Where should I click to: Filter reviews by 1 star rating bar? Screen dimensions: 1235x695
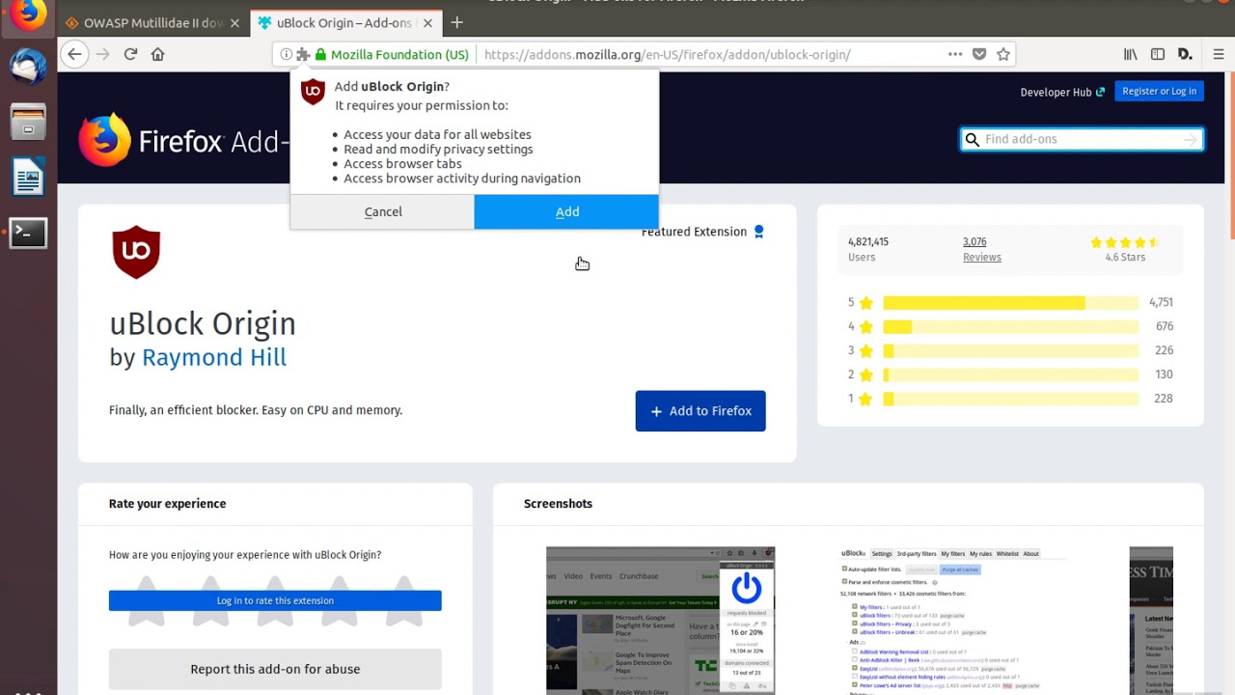[1010, 399]
